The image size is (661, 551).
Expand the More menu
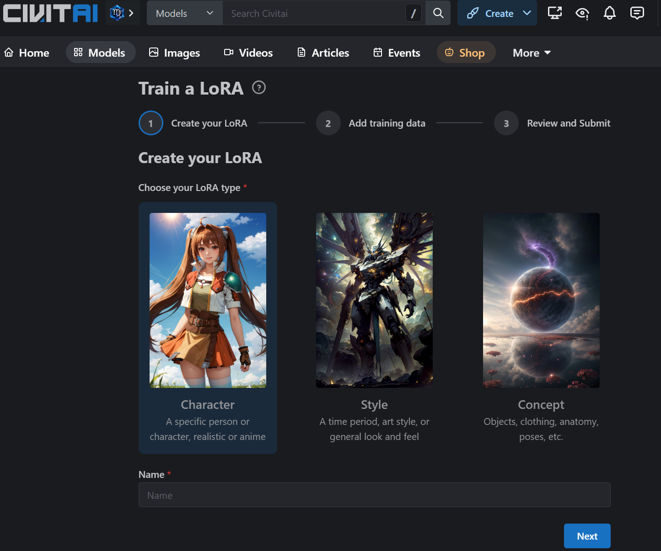point(532,53)
